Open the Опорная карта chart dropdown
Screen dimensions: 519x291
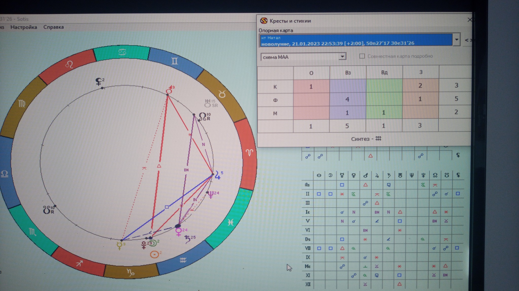tap(456, 40)
